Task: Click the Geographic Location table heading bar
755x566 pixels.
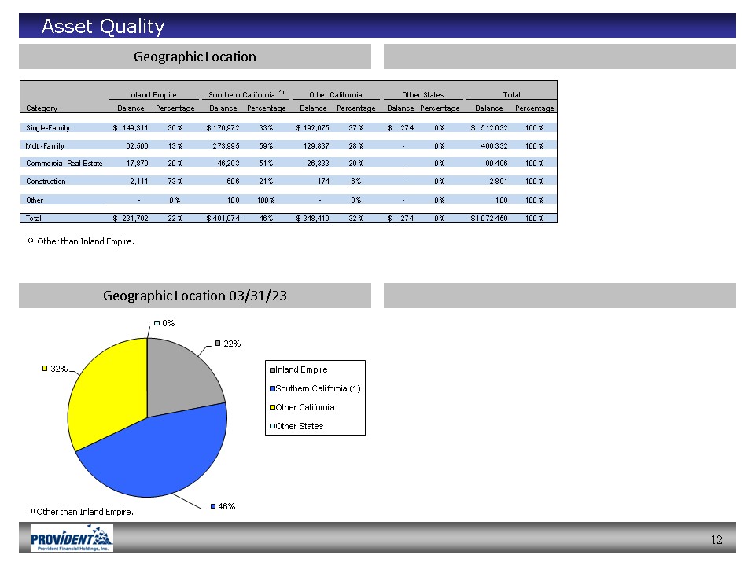Action: click(194, 57)
